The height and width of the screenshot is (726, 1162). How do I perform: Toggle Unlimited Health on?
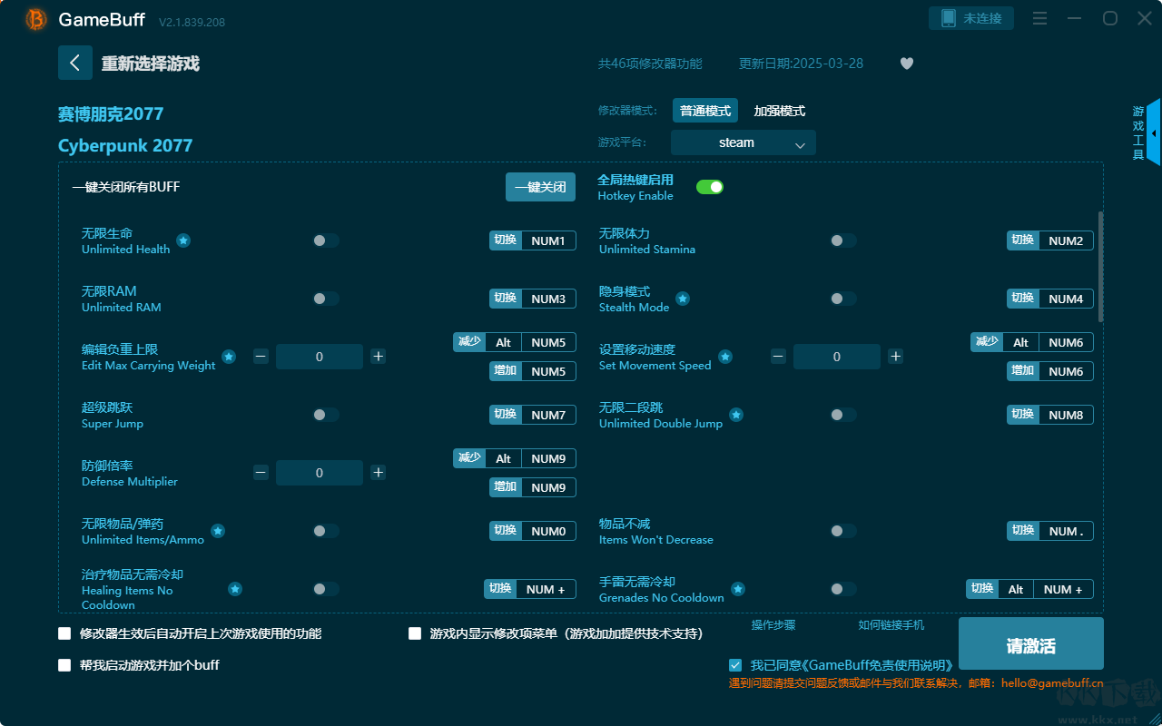coord(326,240)
